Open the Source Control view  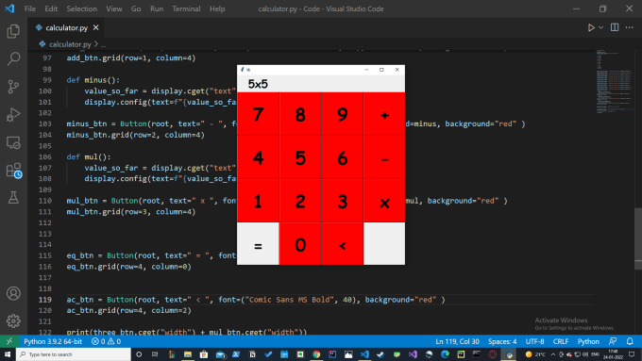point(13,87)
